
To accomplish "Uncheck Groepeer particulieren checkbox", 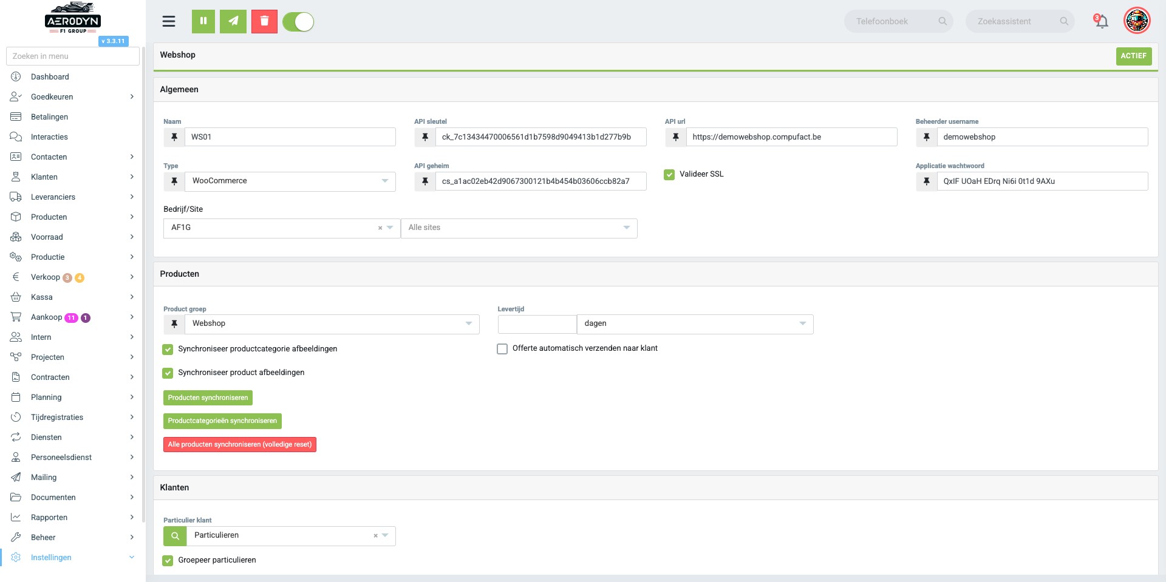I will (168, 561).
